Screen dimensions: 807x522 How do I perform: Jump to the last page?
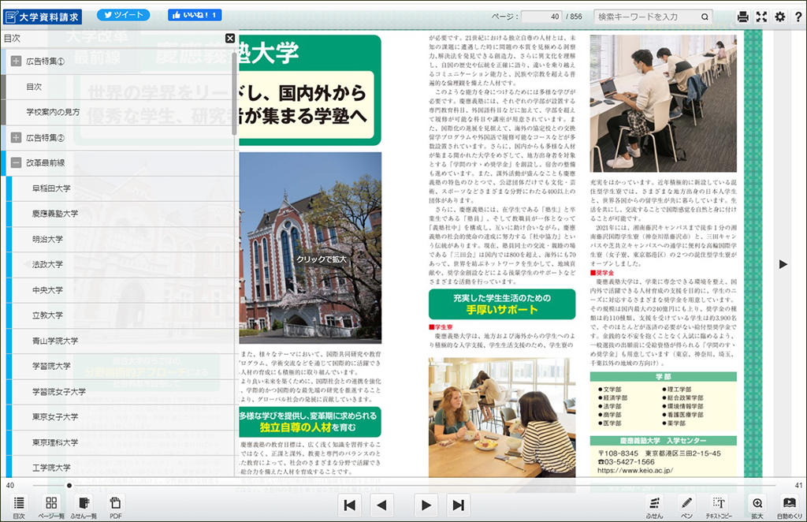[x=457, y=505]
